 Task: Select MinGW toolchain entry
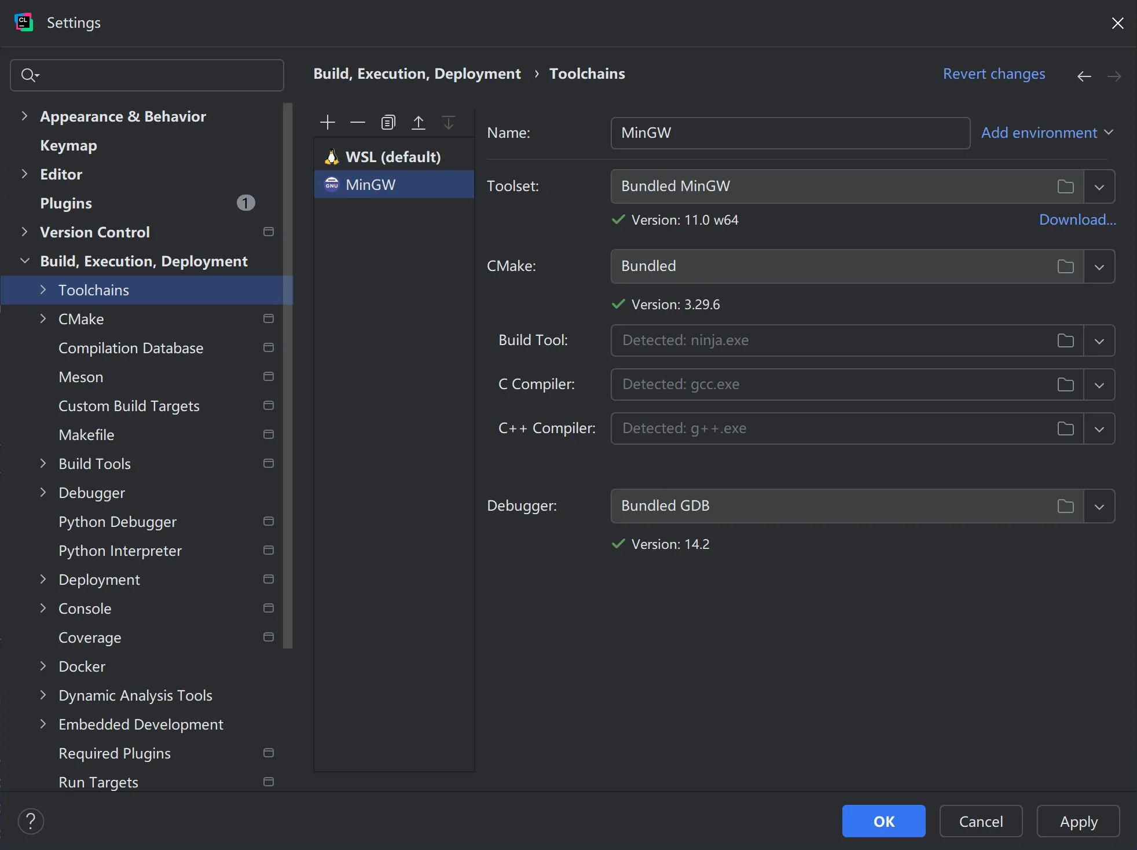[394, 184]
